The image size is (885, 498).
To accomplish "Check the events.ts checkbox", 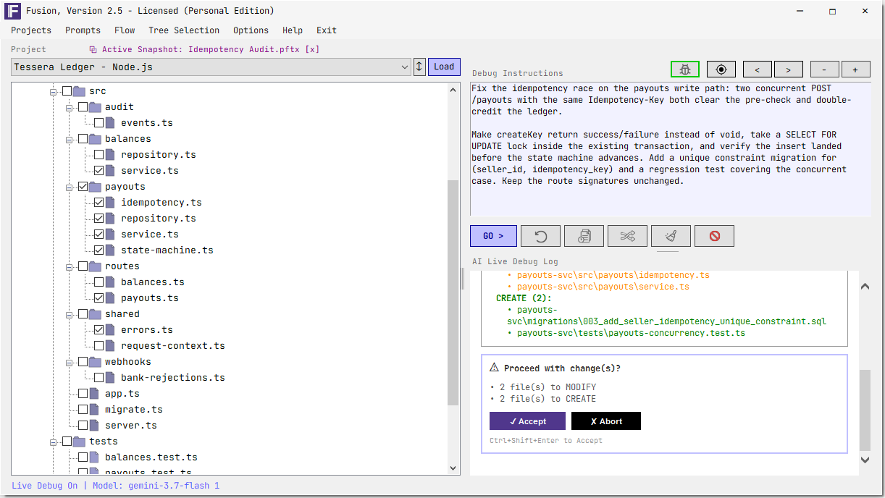I will pyautogui.click(x=99, y=123).
